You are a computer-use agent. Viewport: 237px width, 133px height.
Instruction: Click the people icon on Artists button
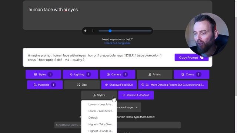150,74
